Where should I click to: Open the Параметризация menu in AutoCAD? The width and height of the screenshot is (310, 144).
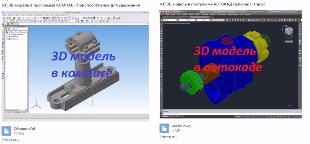point(233,14)
